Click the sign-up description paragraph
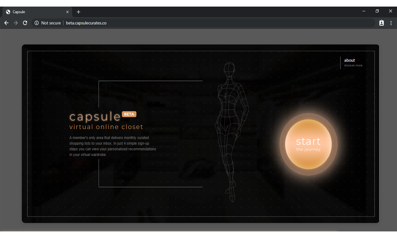This screenshot has width=397, height=238. pyautogui.click(x=113, y=146)
